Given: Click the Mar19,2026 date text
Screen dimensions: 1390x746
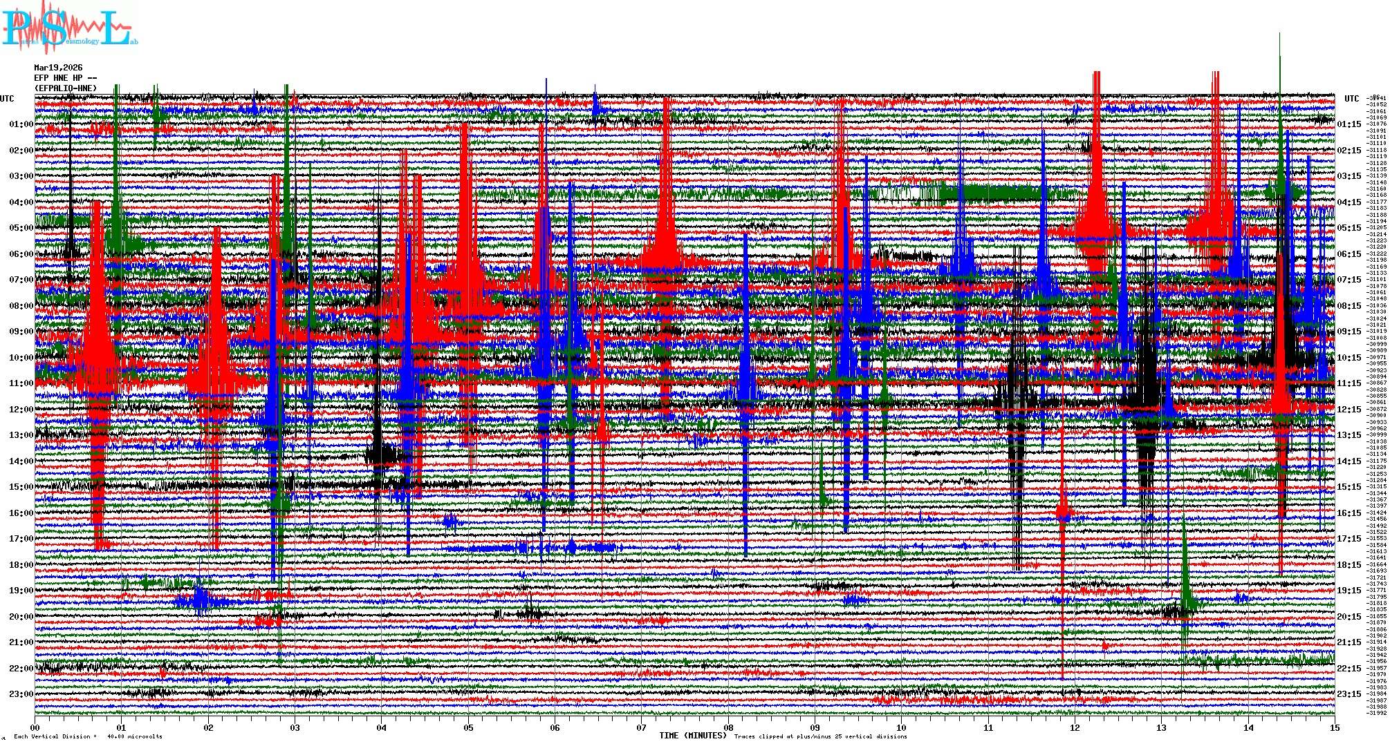Looking at the screenshot, I should coord(58,68).
